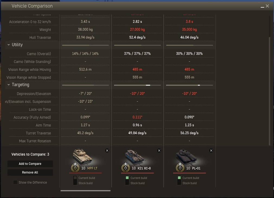Click PL-01 tier badge icon
The image size is (274, 198).
(x=180, y=167)
